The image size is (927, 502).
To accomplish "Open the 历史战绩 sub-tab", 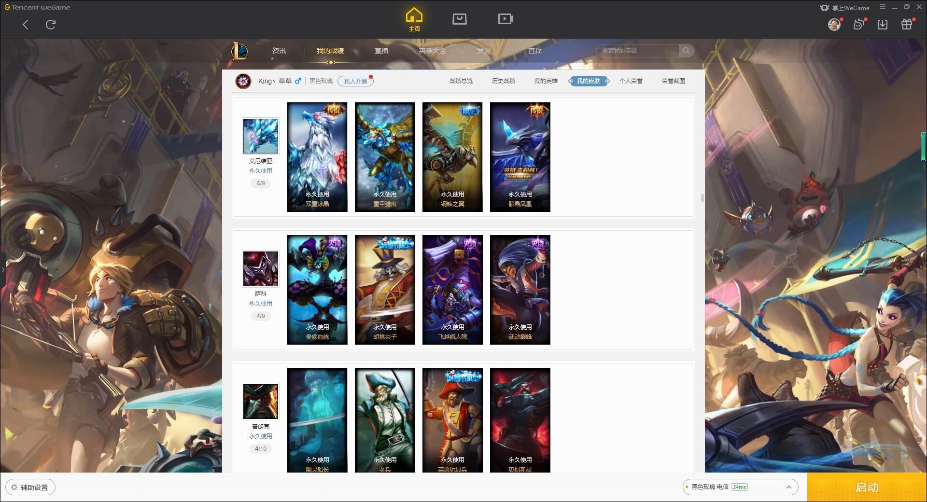I will [x=504, y=81].
